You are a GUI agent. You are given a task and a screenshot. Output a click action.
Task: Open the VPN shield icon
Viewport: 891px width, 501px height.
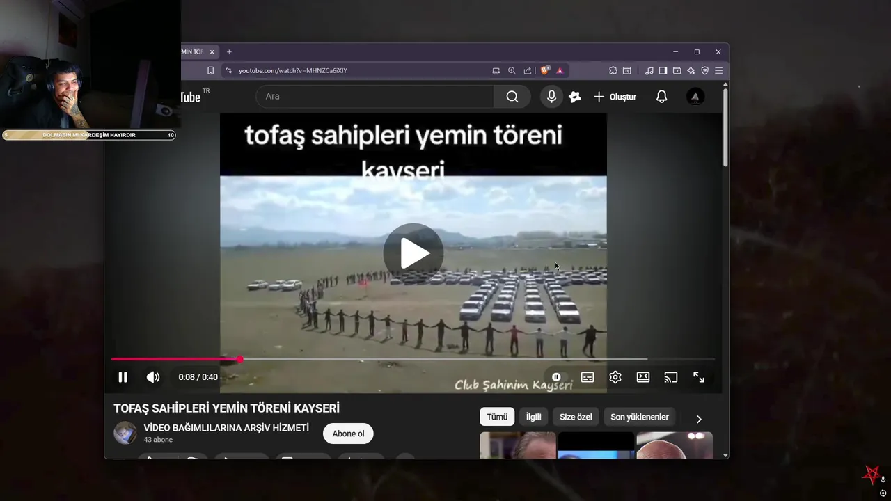[704, 70]
